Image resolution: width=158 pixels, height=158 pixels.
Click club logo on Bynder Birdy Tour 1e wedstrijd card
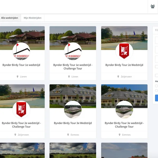point(21,51)
